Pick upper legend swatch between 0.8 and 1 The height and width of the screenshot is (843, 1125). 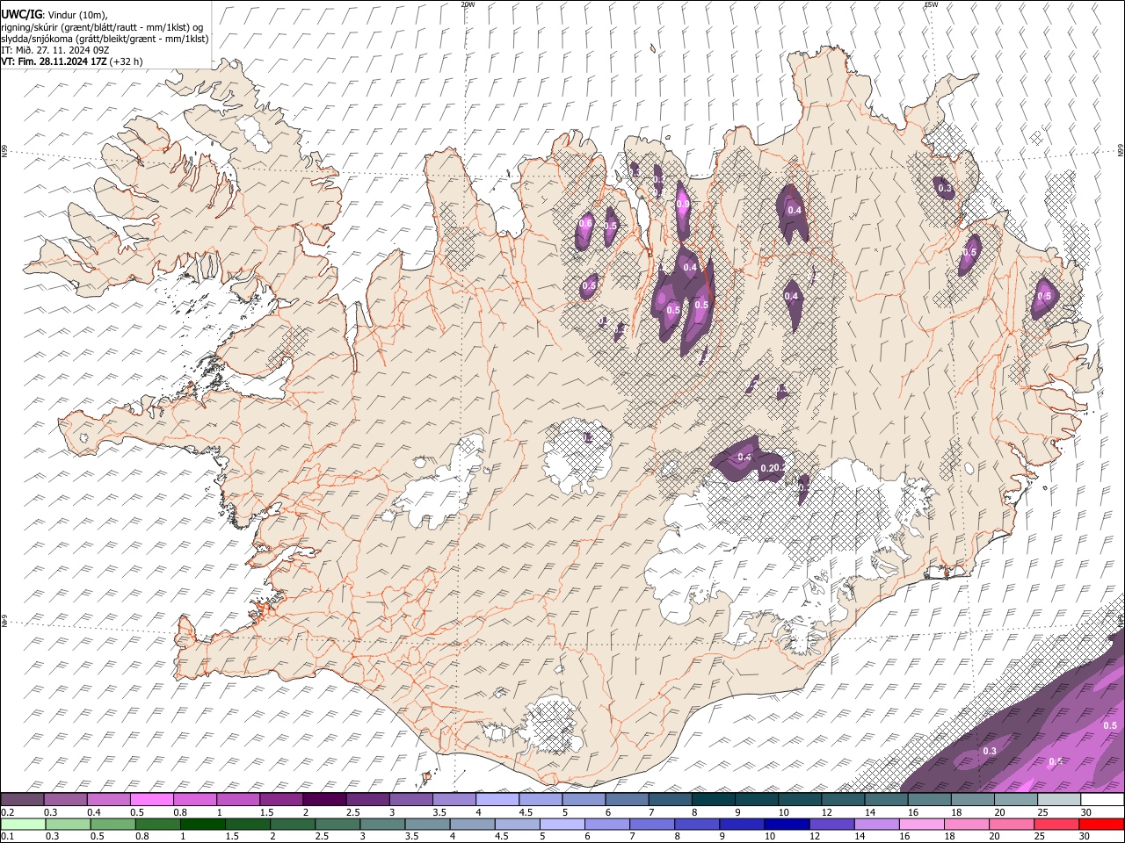[x=194, y=799]
